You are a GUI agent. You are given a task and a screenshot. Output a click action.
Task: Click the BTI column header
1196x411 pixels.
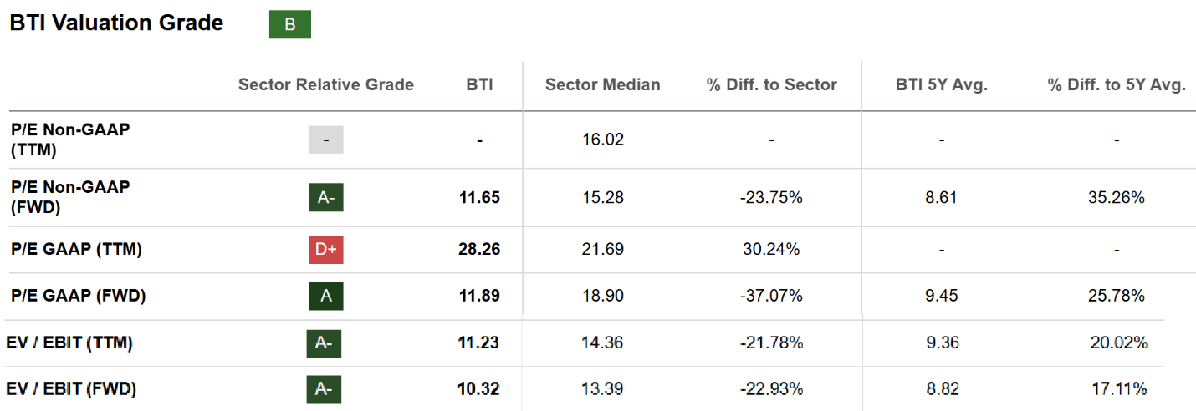[480, 84]
